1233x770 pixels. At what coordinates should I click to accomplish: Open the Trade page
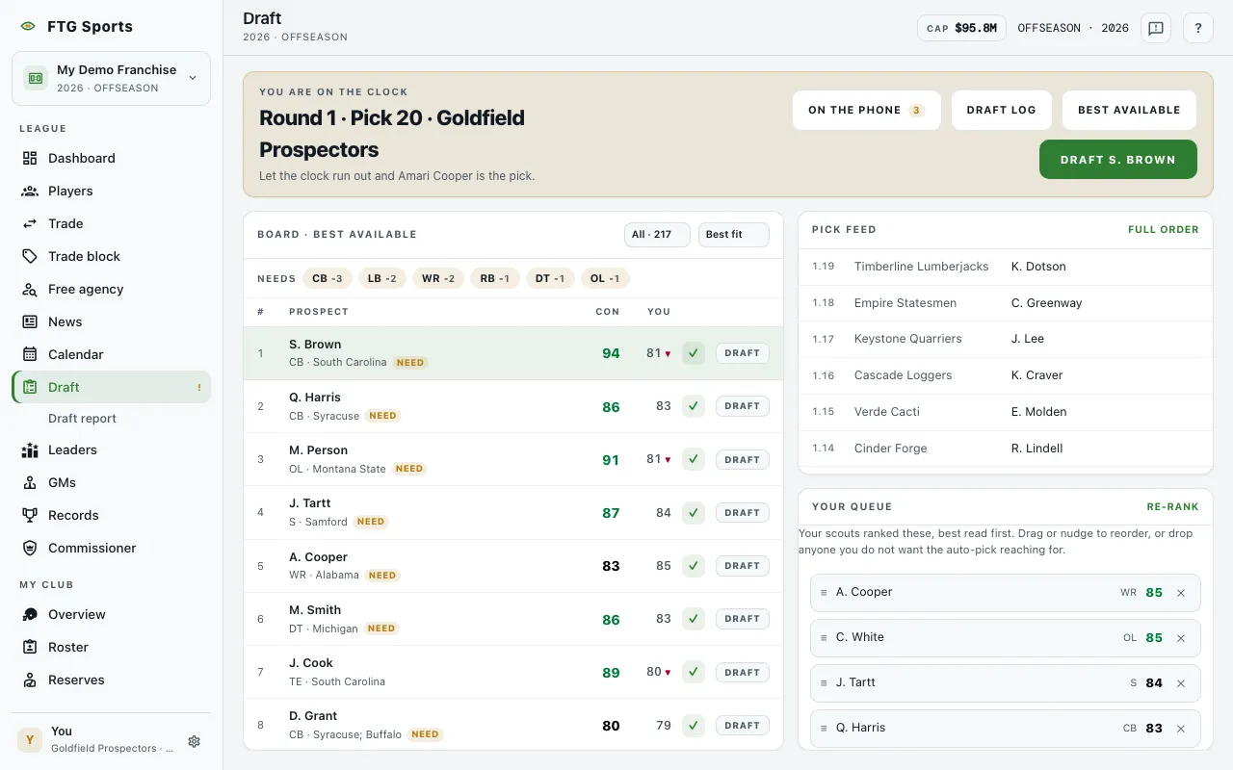click(111, 223)
